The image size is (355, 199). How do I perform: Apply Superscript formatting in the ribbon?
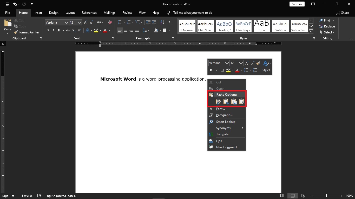click(x=80, y=30)
